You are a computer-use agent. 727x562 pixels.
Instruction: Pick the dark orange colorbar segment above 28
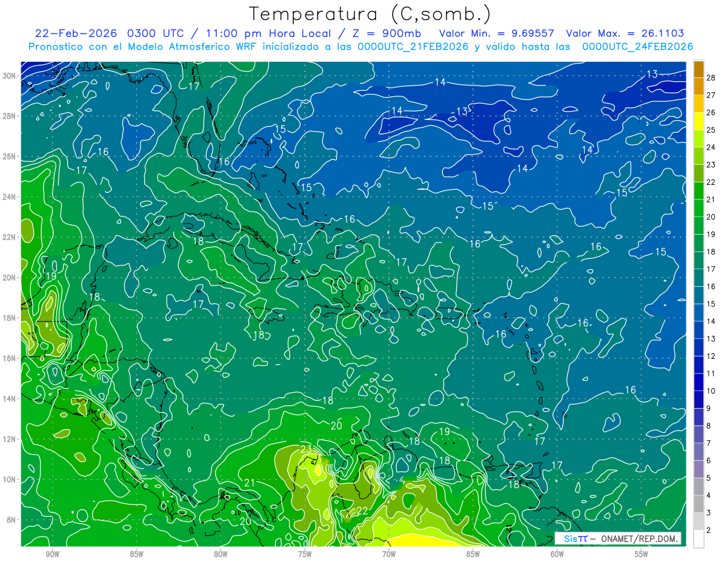699,69
